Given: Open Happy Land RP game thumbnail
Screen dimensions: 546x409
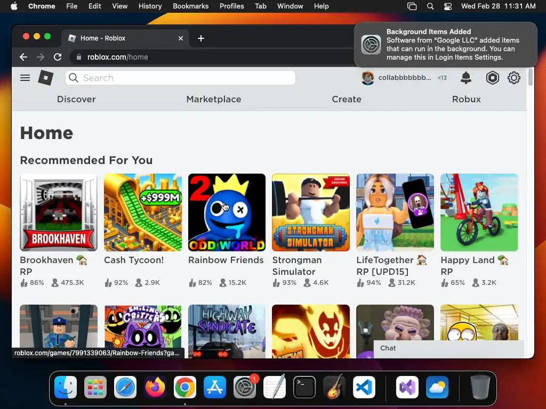Looking at the screenshot, I should tap(479, 212).
